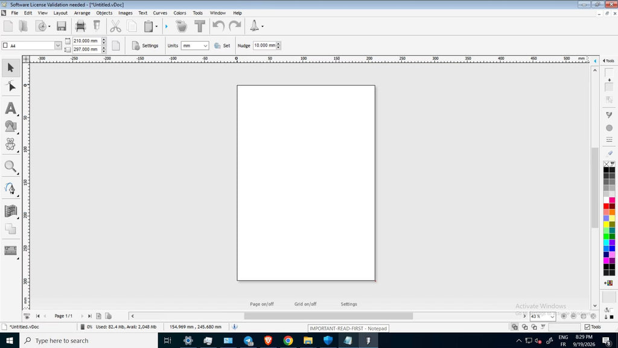The image size is (618, 348).
Task: Click the page height 297.000 mm field
Action: pyautogui.click(x=87, y=50)
